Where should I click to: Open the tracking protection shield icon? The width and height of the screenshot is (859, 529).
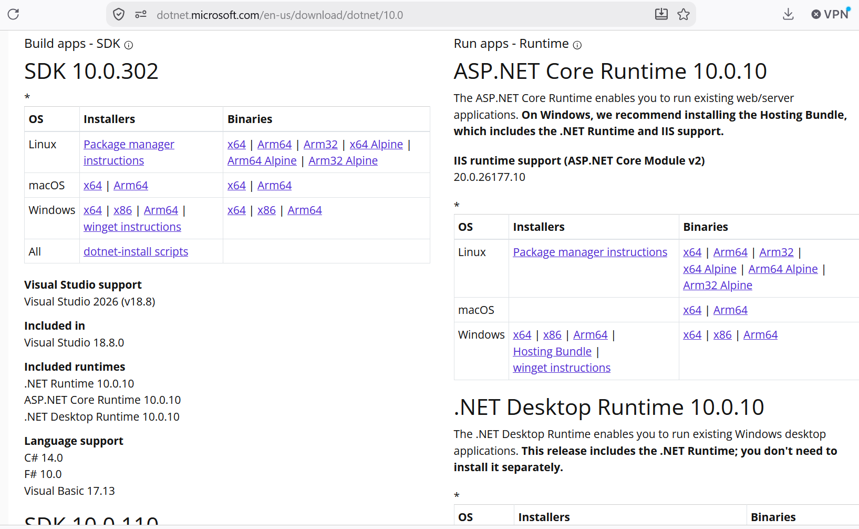pyautogui.click(x=119, y=14)
